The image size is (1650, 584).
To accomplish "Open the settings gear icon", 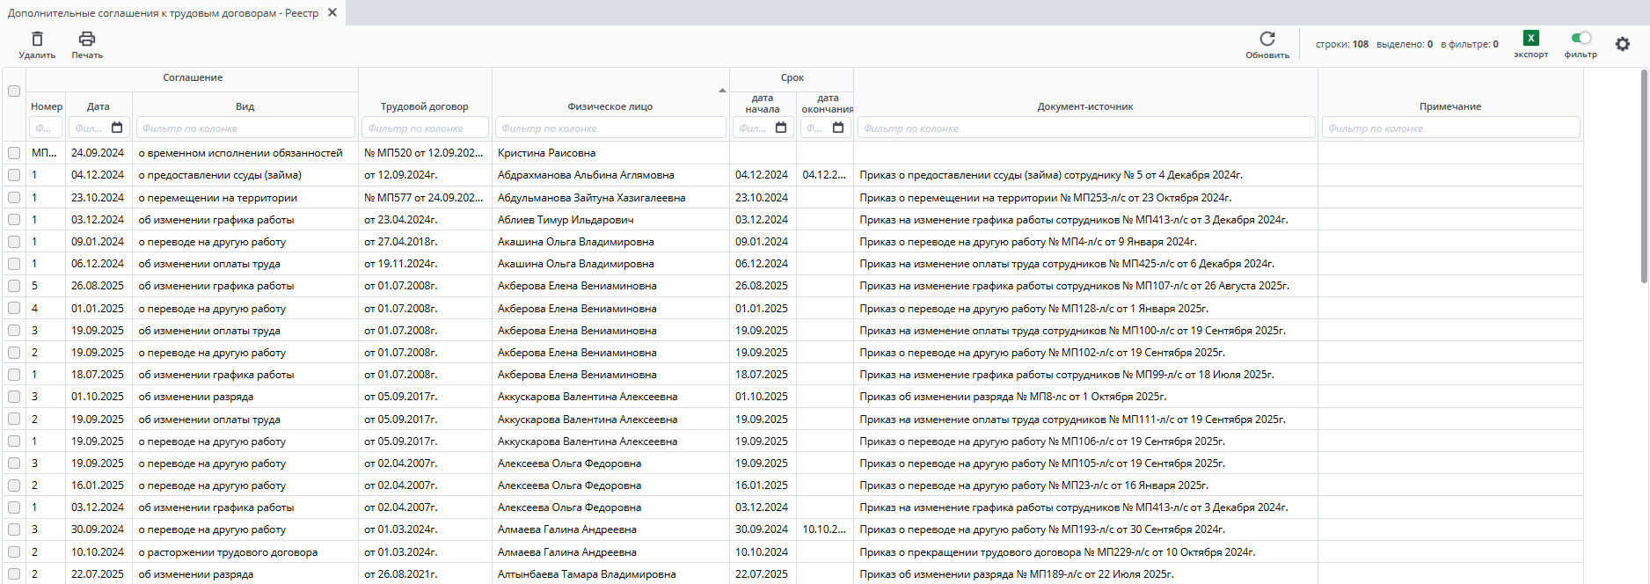I will point(1622,44).
